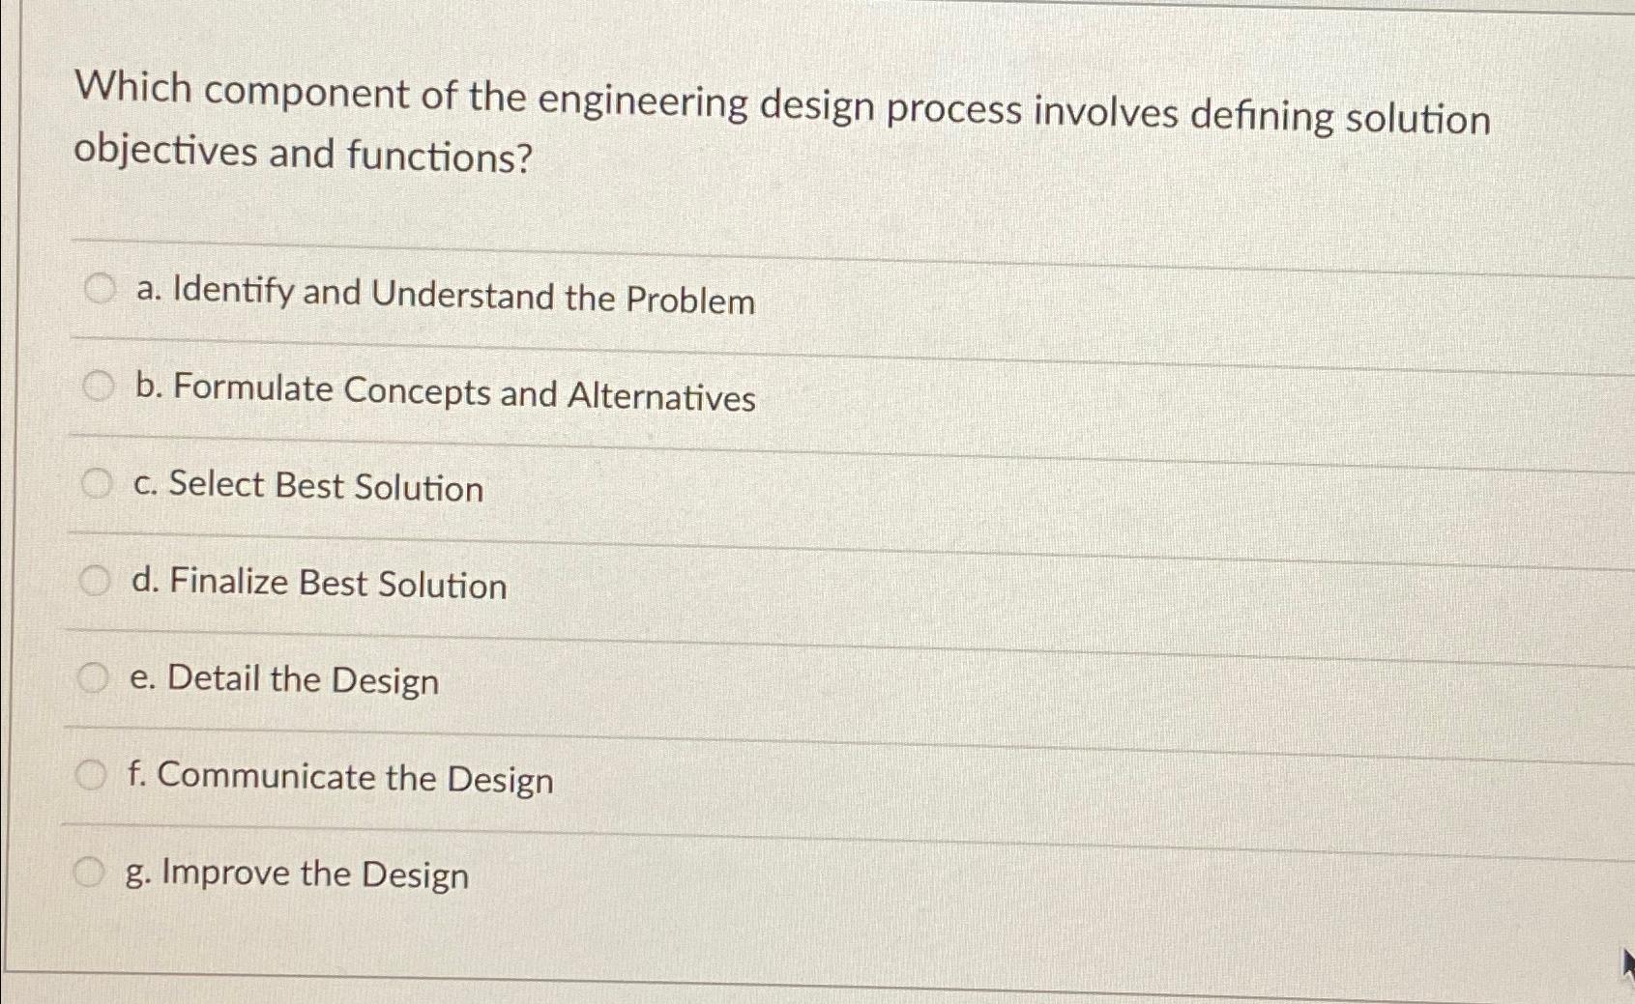
Task: Click the question heading text
Action: point(783,121)
